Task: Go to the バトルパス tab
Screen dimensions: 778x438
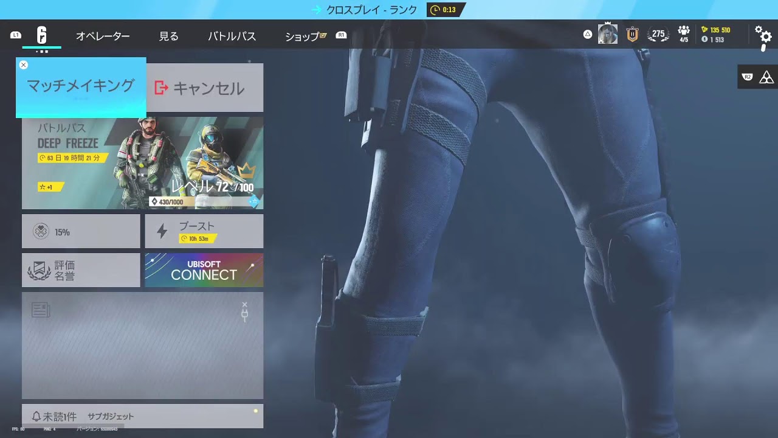Action: [x=232, y=36]
